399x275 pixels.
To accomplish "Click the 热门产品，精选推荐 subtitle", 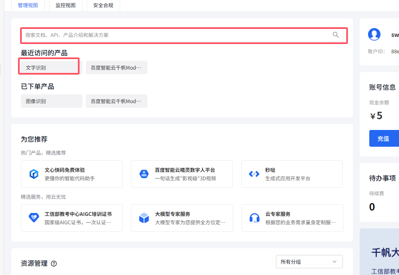I will tap(43, 153).
